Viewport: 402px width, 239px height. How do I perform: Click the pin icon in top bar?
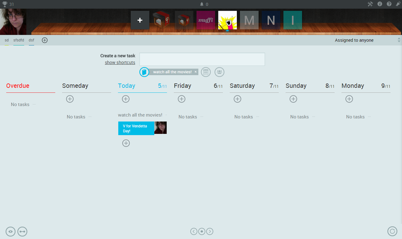pyautogui.click(x=398, y=4)
